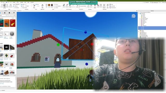Click the Edit Pivot tool
The width and height of the screenshot is (166, 93).
tap(34, 6)
